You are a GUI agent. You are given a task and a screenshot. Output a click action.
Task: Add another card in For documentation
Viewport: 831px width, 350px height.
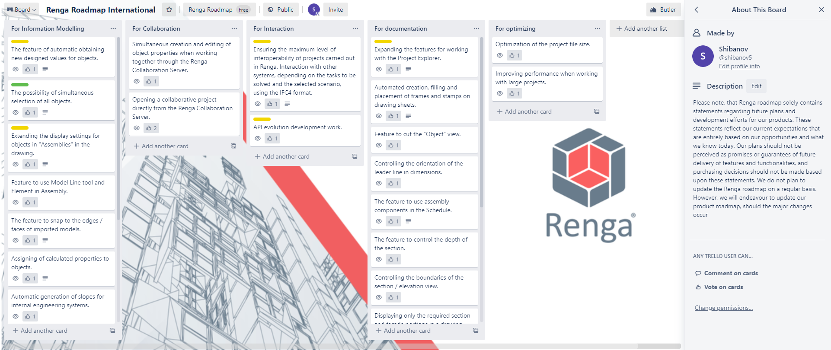(403, 331)
